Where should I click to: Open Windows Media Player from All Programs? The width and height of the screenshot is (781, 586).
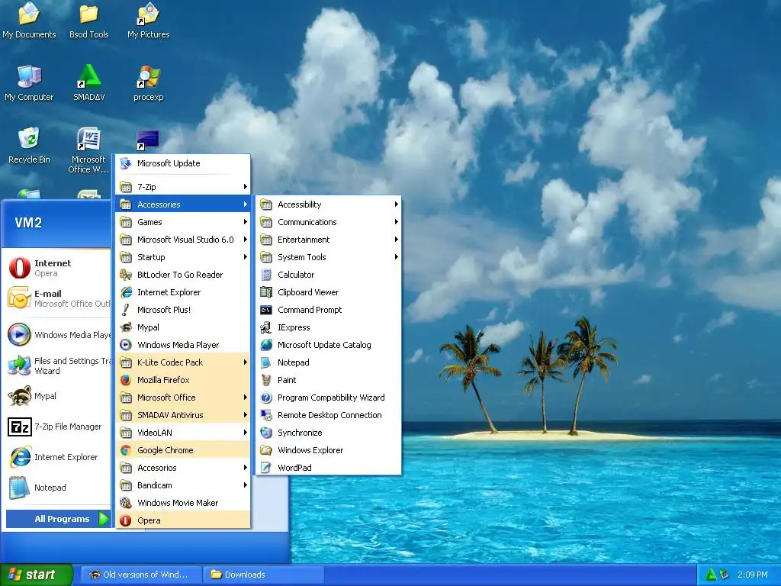pos(183,345)
